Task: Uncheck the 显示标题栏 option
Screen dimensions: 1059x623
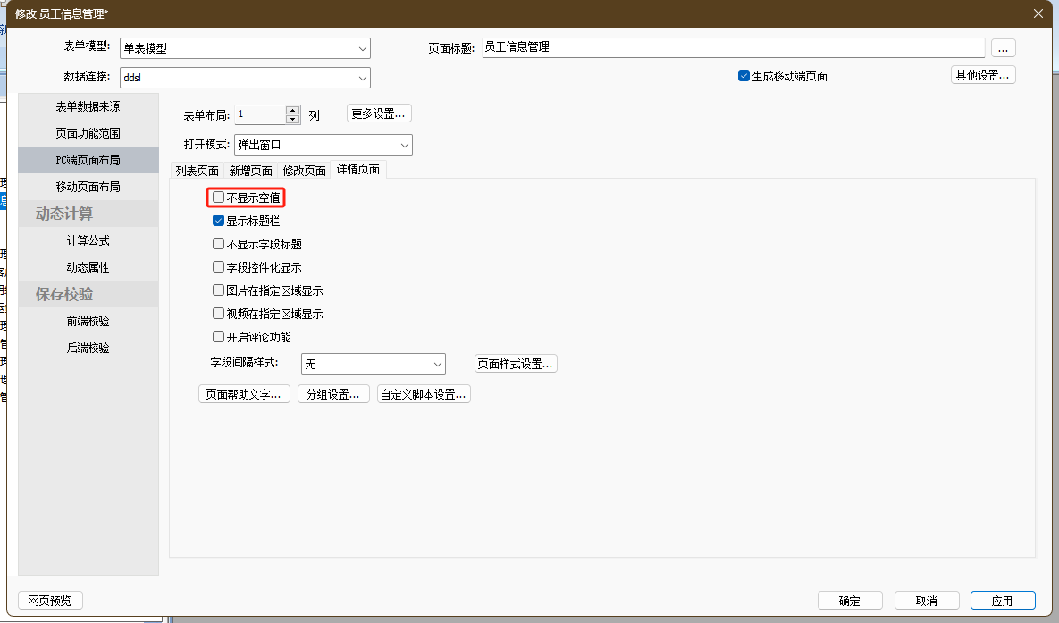Action: pyautogui.click(x=219, y=221)
